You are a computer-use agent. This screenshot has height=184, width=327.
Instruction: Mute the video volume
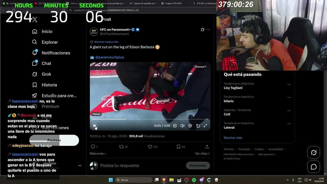182,126
